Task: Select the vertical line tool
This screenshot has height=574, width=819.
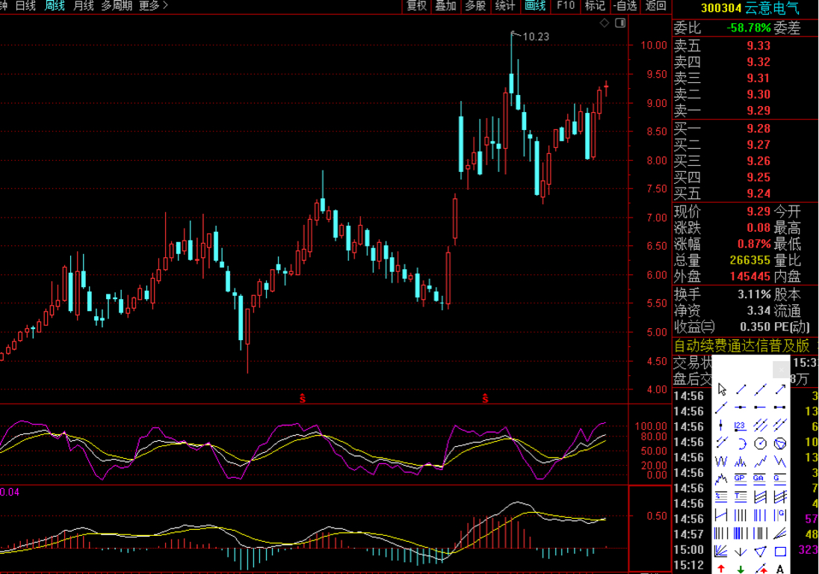Action: [721, 425]
